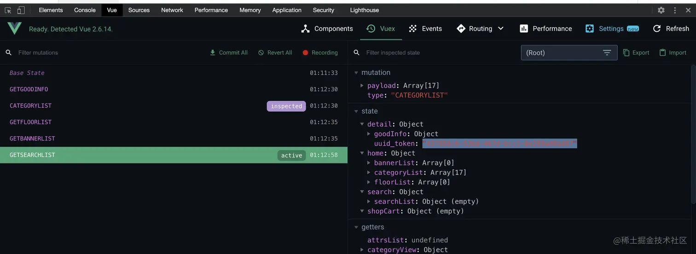Expand categoryView Object
696x254 pixels.
(362, 250)
